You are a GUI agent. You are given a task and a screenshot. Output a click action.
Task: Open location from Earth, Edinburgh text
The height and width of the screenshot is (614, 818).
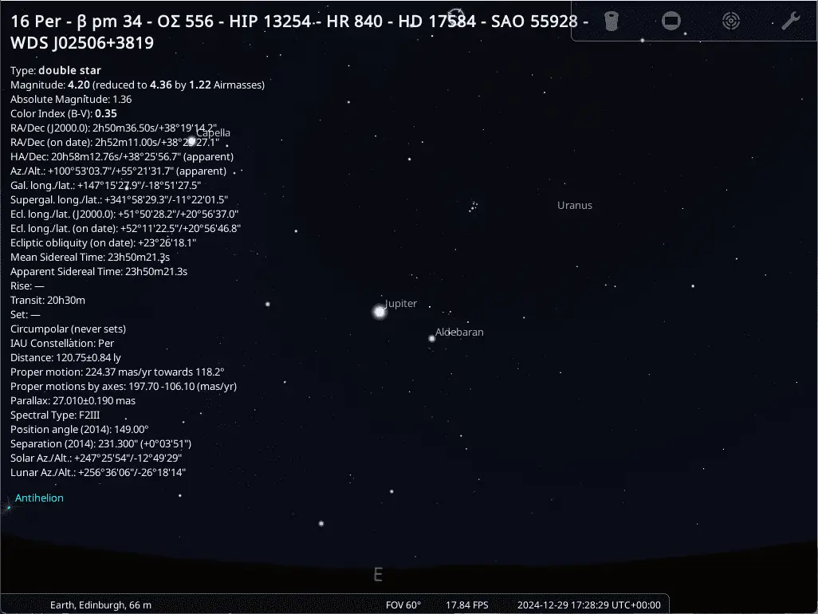(100, 605)
